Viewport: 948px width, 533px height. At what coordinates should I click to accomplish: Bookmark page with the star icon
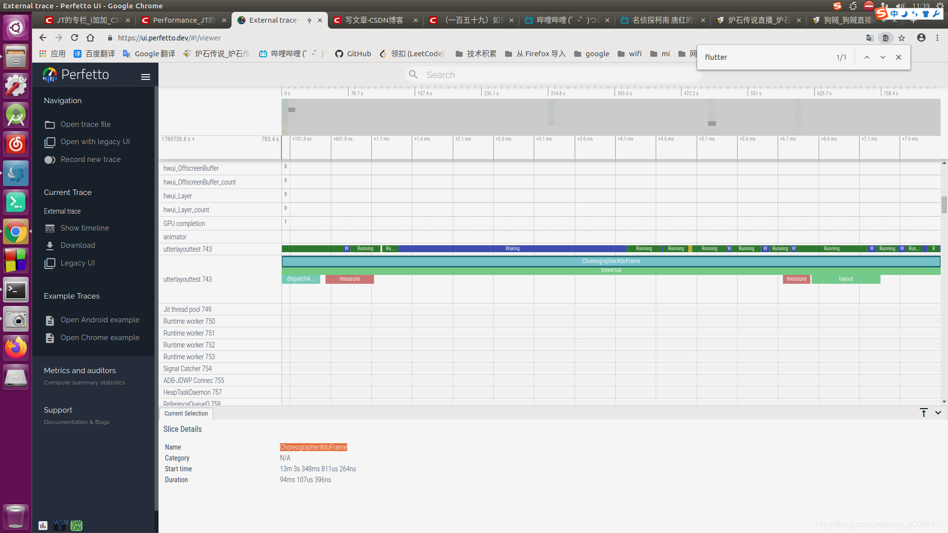pyautogui.click(x=902, y=38)
